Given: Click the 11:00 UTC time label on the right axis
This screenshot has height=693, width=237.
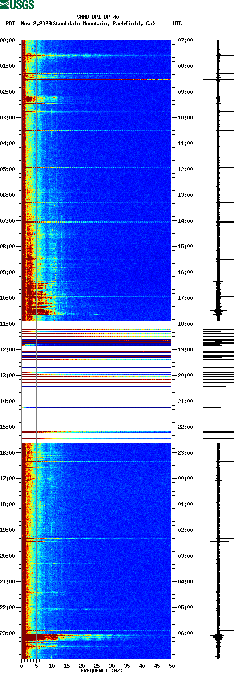Looking at the screenshot, I should click(x=185, y=143).
